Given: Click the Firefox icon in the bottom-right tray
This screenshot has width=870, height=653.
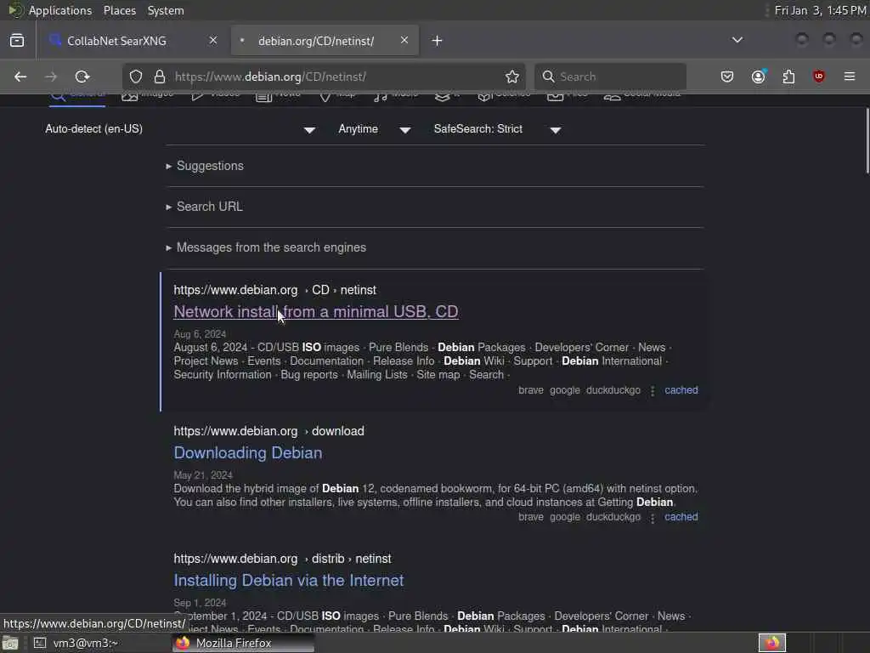Looking at the screenshot, I should pos(771,643).
